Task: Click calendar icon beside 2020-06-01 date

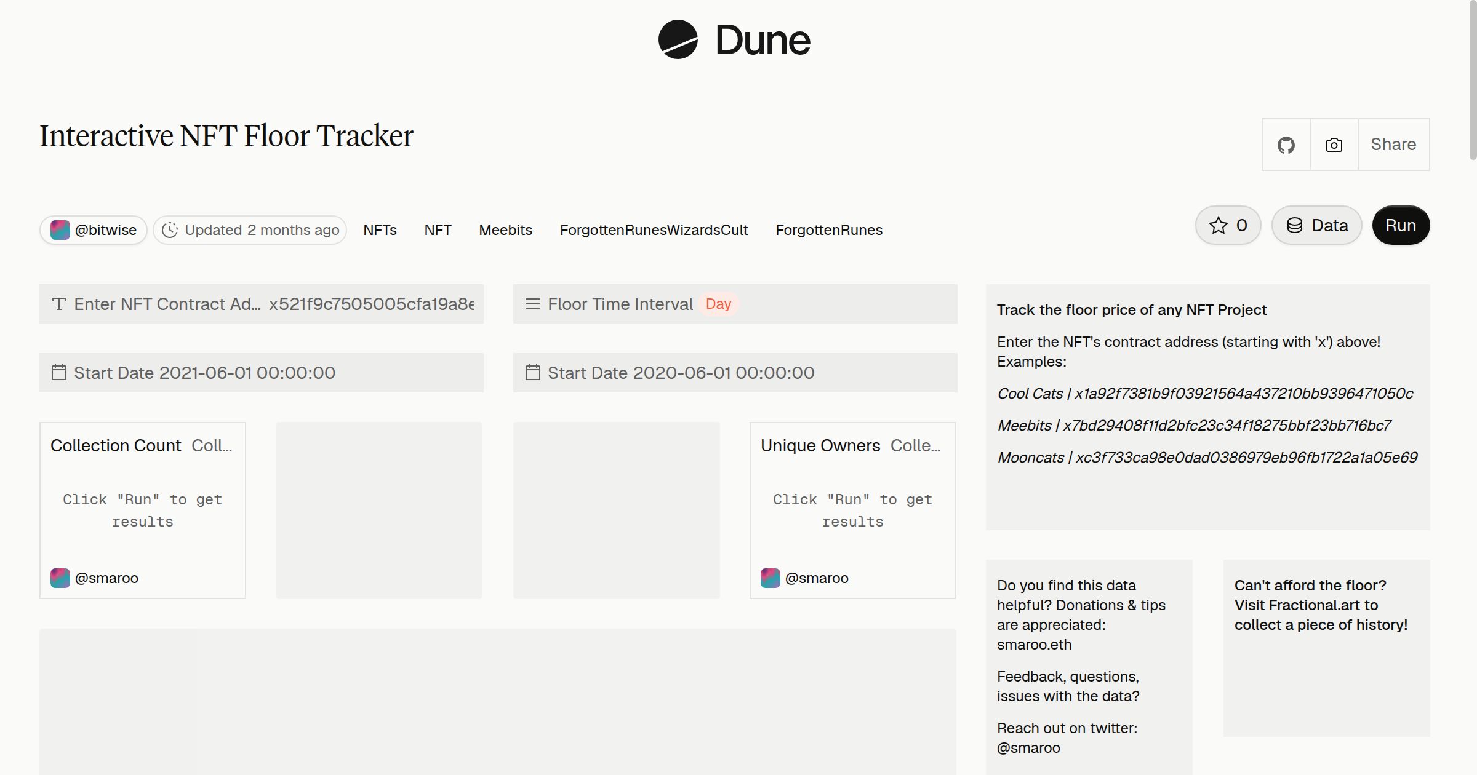Action: click(x=533, y=372)
